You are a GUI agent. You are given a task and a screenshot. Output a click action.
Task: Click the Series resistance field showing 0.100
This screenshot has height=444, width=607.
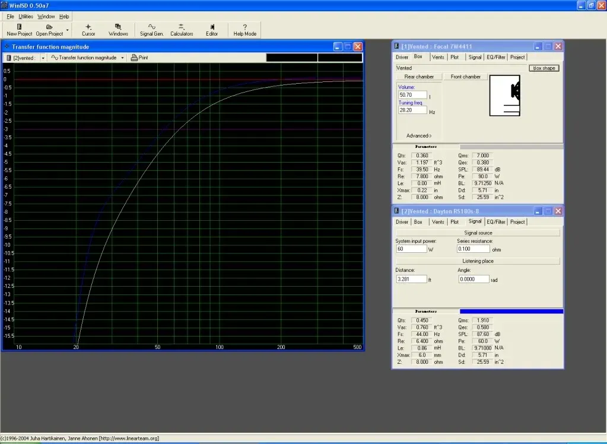(473, 249)
